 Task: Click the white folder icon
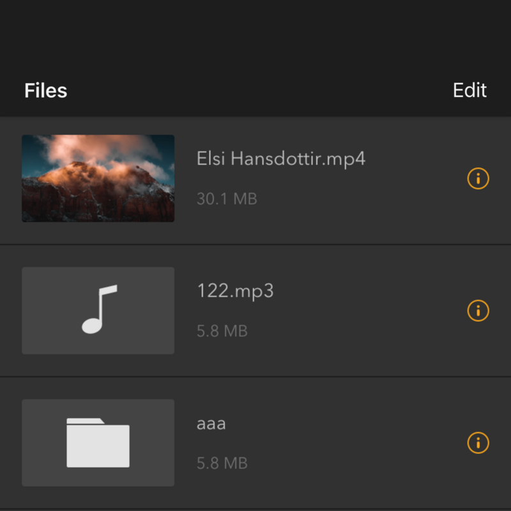point(98,442)
